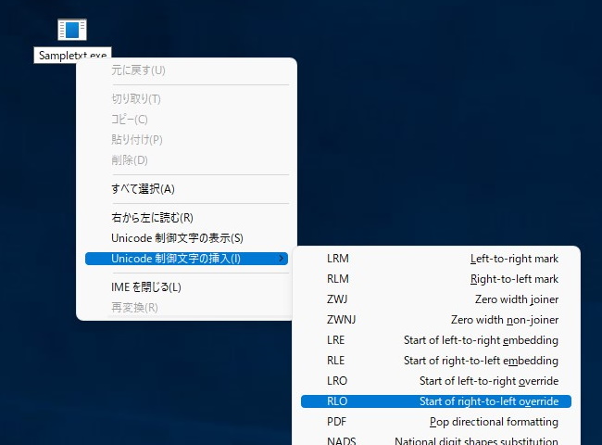Screen dimensions: 602x445
Task: Insert ZWJ Zero width joiner
Action: [x=436, y=299]
